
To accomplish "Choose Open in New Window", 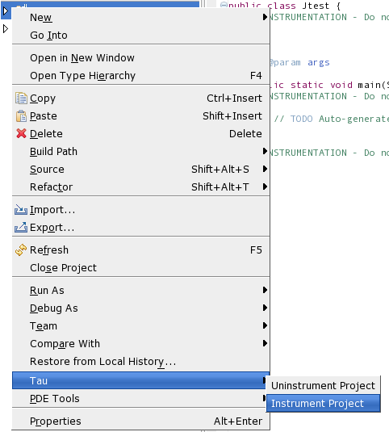I will pyautogui.click(x=140, y=58).
